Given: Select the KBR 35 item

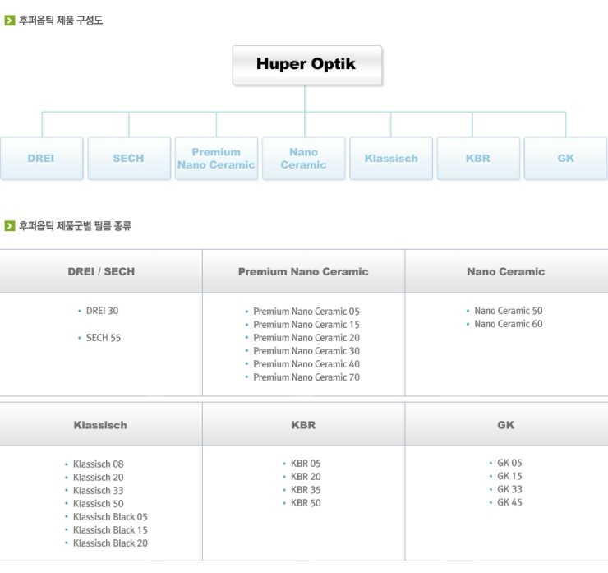Looking at the screenshot, I should coord(306,490).
